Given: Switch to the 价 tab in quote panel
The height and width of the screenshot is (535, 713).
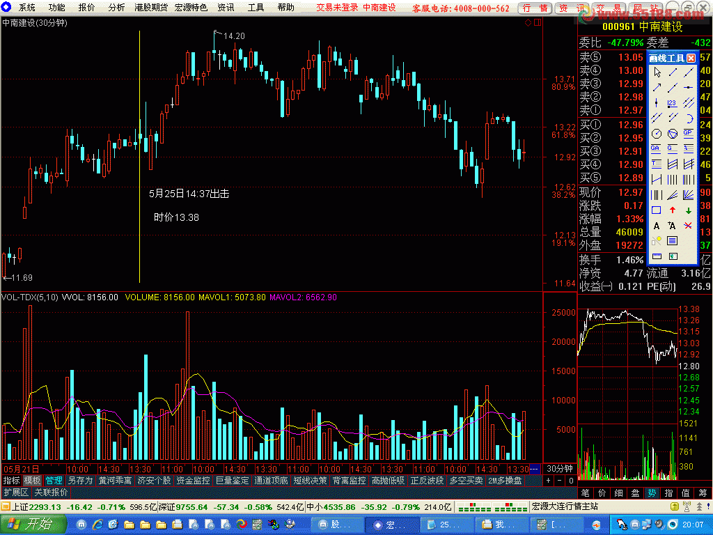Looking at the screenshot, I should (602, 493).
